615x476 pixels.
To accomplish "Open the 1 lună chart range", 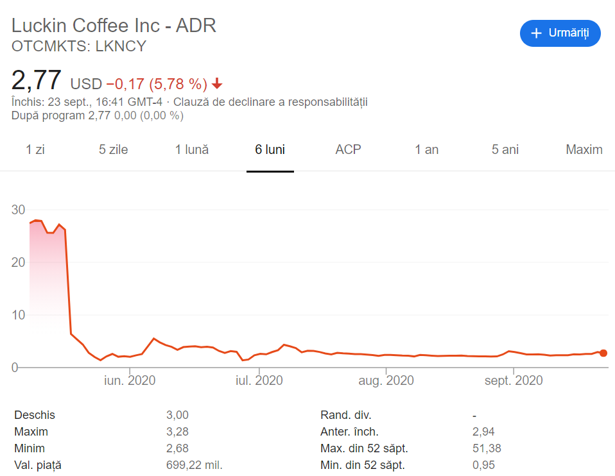I will (192, 149).
